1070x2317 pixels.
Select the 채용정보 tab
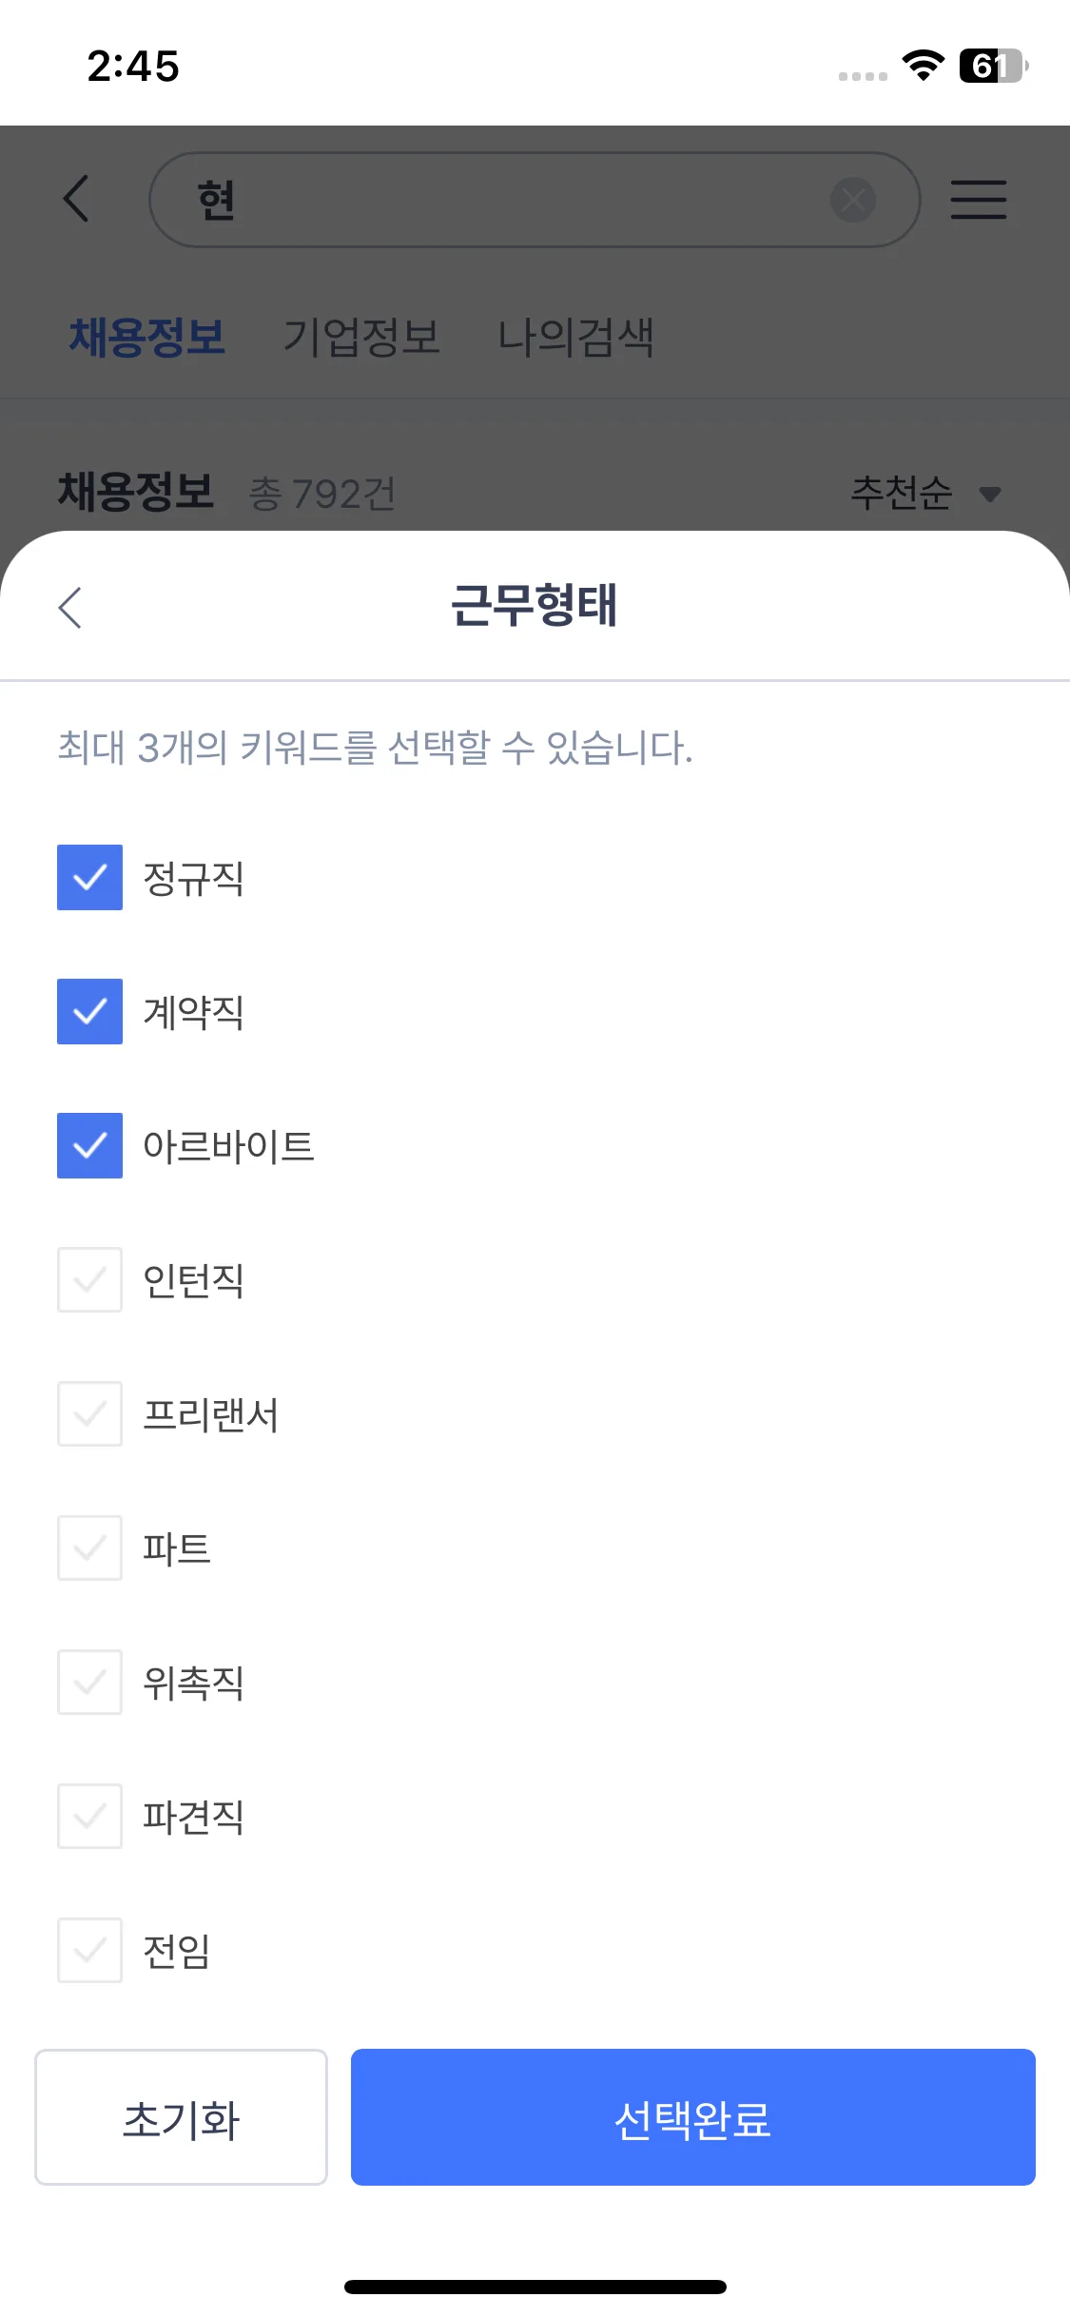tap(147, 338)
